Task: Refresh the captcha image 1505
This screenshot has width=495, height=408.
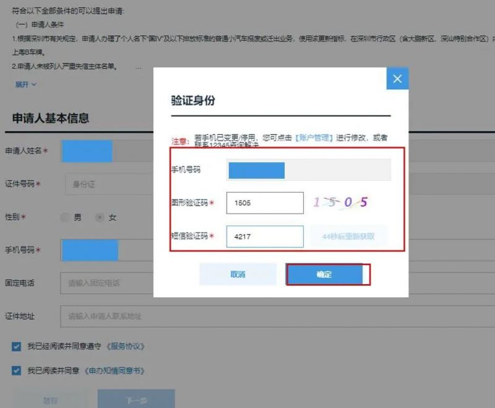Action: 340,202
